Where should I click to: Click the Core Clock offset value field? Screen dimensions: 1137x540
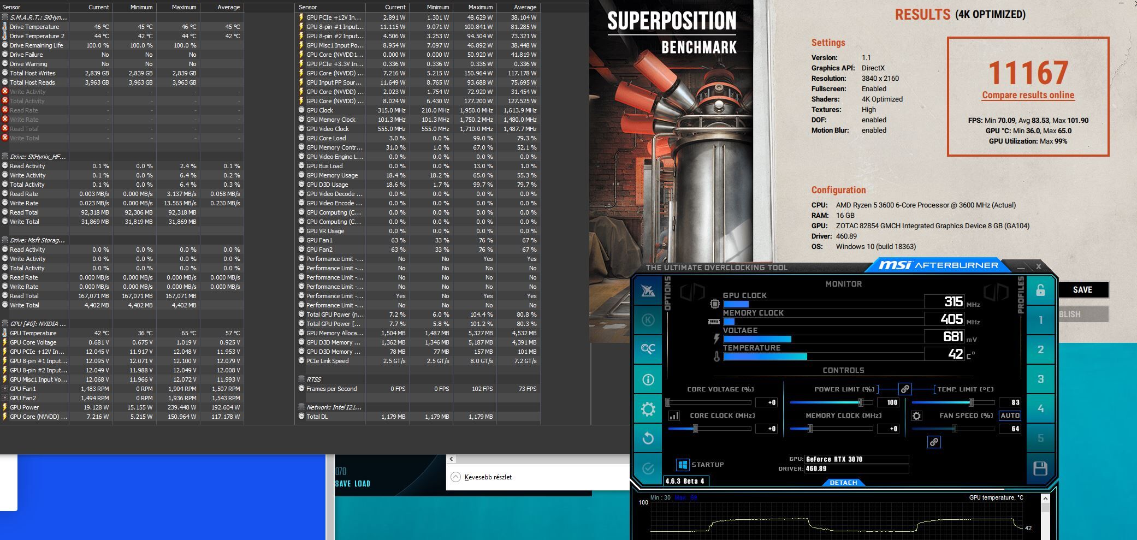coord(766,429)
